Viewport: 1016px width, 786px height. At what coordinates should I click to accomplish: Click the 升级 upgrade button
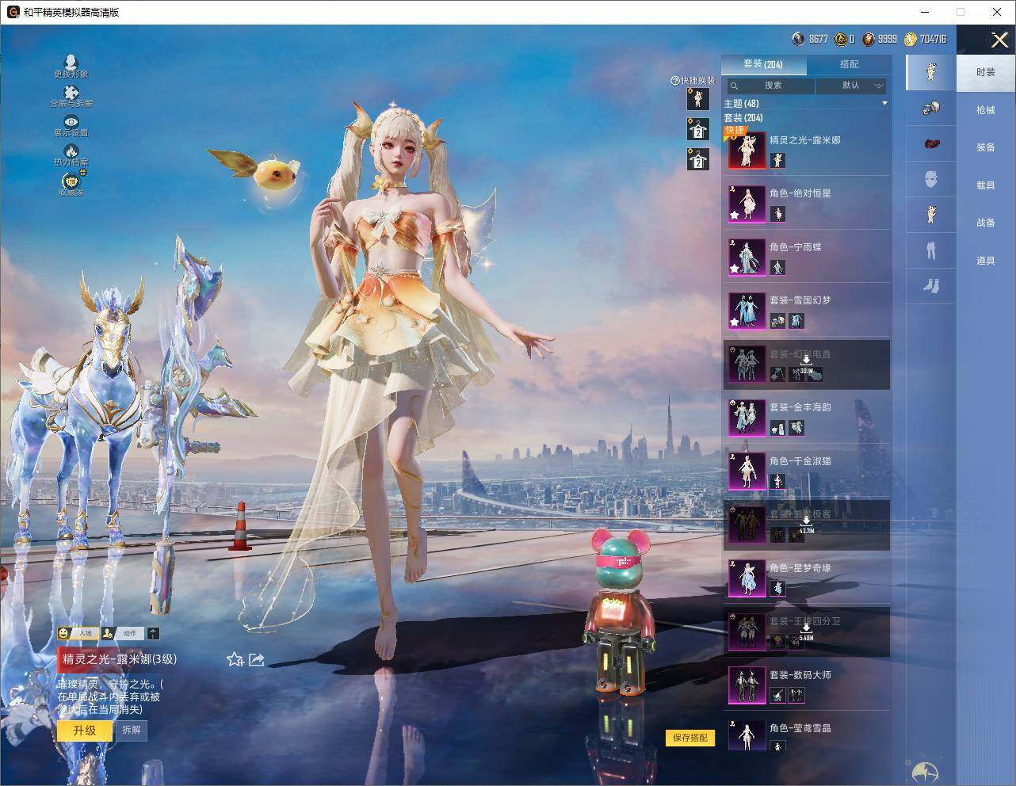(x=84, y=730)
